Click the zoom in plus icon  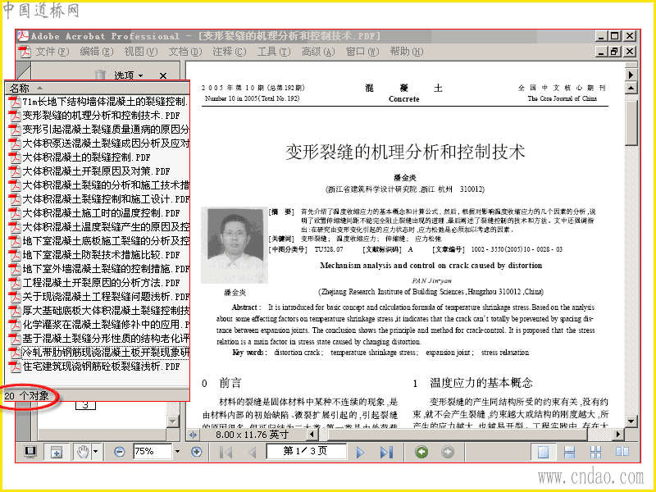point(196,452)
